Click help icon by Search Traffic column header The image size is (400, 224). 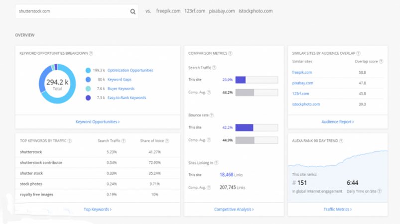124,141
